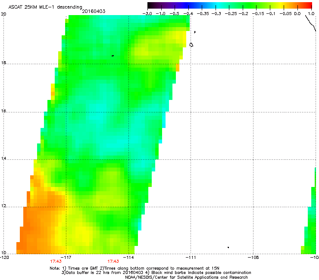Click the longitude label -114

pyautogui.click(x=128, y=258)
